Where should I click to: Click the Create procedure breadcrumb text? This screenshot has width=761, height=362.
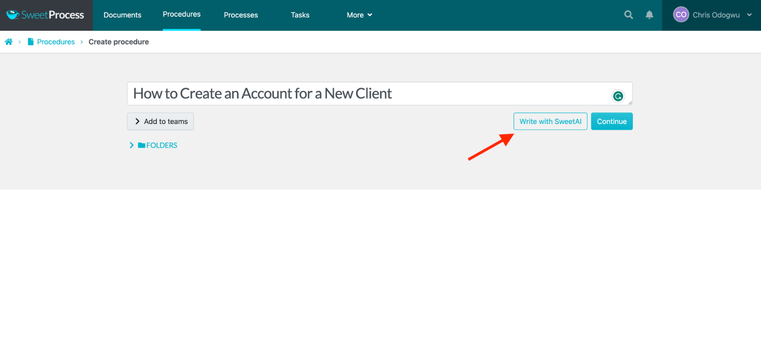click(x=119, y=42)
